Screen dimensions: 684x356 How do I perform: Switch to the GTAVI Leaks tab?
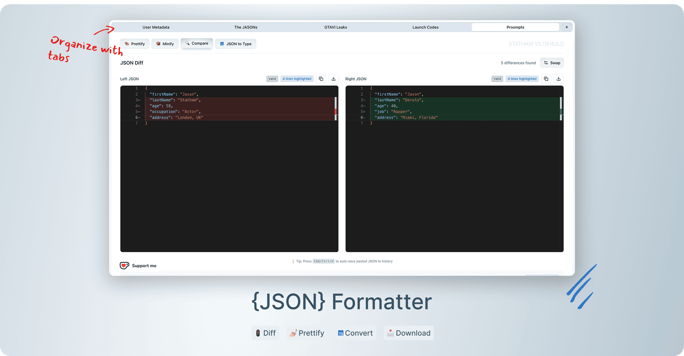(335, 27)
